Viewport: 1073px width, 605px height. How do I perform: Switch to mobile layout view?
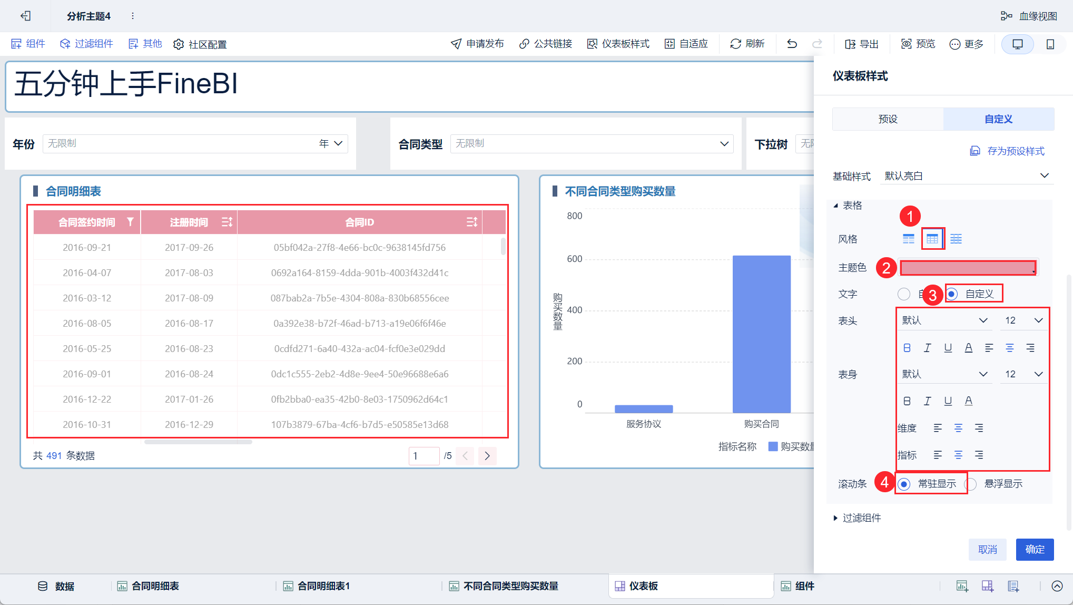pos(1050,44)
